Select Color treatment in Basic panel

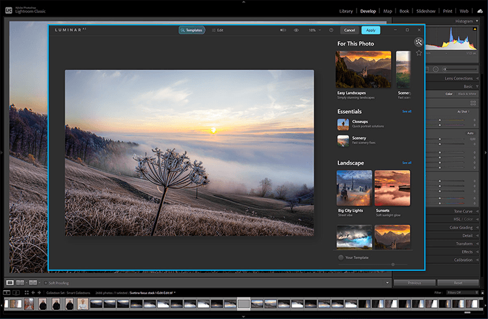coord(449,94)
